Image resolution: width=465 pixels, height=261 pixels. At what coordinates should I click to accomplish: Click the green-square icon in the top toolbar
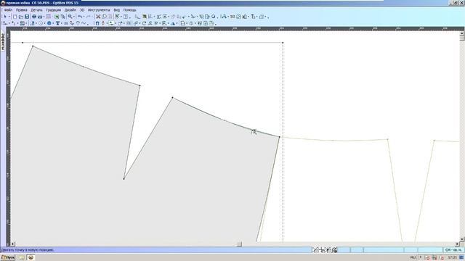tap(57, 17)
